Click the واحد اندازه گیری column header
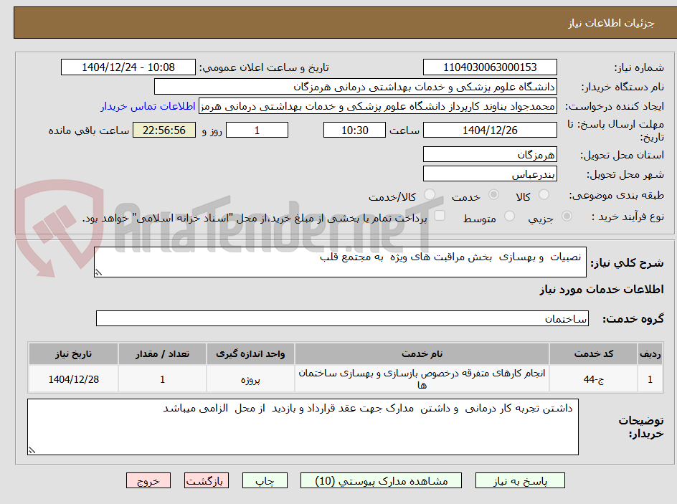 [x=250, y=354]
